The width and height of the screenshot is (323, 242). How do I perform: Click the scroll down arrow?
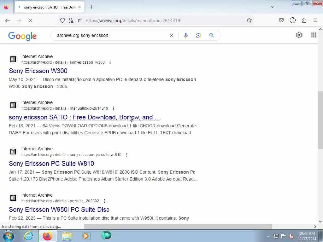[x=320, y=222]
